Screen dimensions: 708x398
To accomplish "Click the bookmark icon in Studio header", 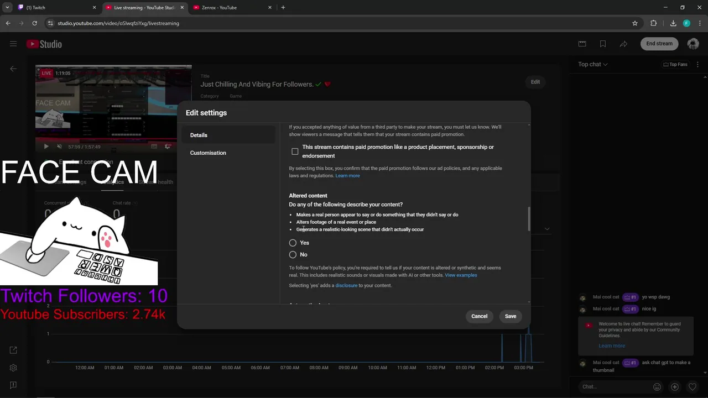I will pyautogui.click(x=603, y=44).
